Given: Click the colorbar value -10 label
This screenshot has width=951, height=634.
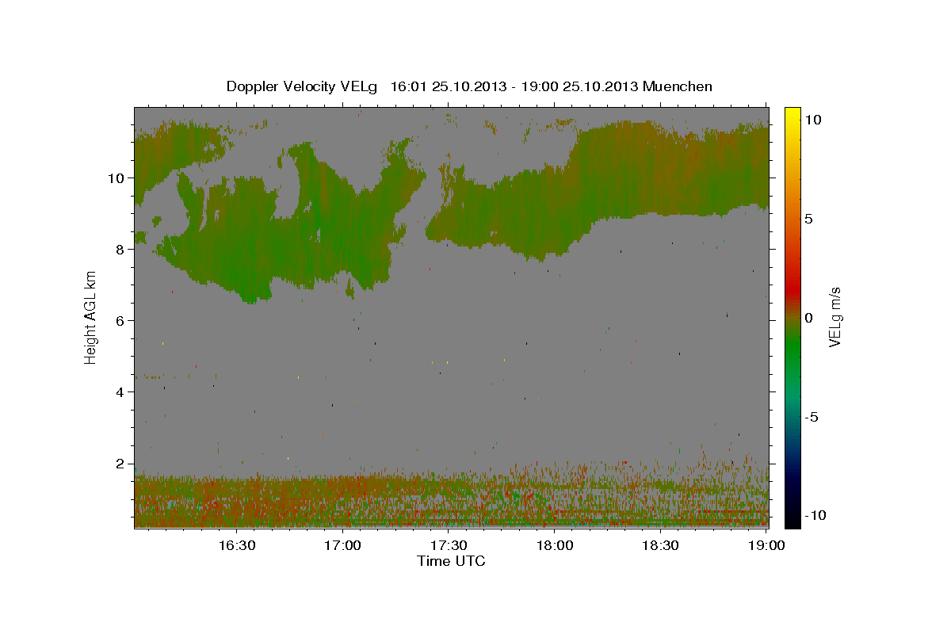Looking at the screenshot, I should pyautogui.click(x=815, y=516).
